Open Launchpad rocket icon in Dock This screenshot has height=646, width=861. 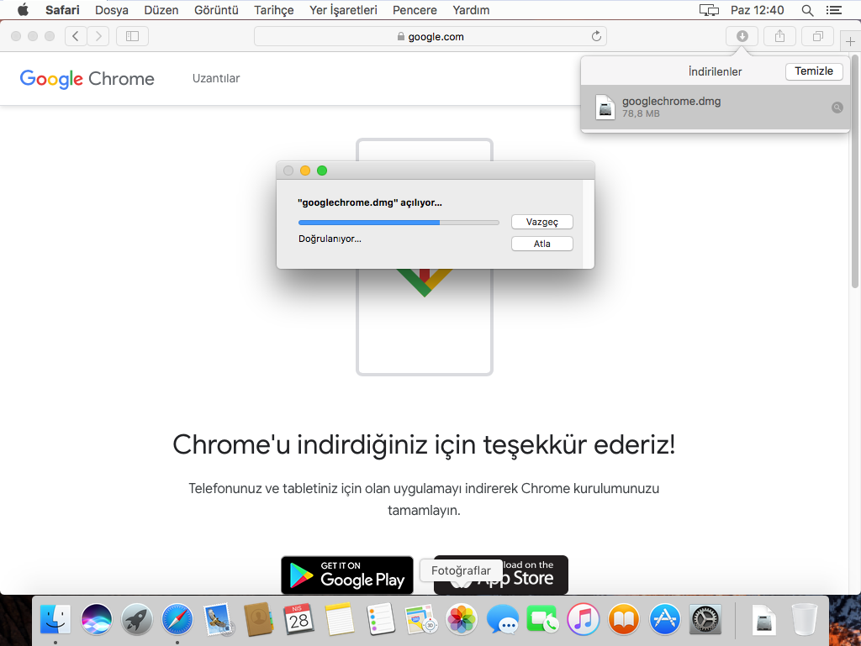click(x=137, y=620)
